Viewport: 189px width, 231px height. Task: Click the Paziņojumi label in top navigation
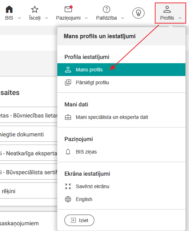[x=68, y=18]
